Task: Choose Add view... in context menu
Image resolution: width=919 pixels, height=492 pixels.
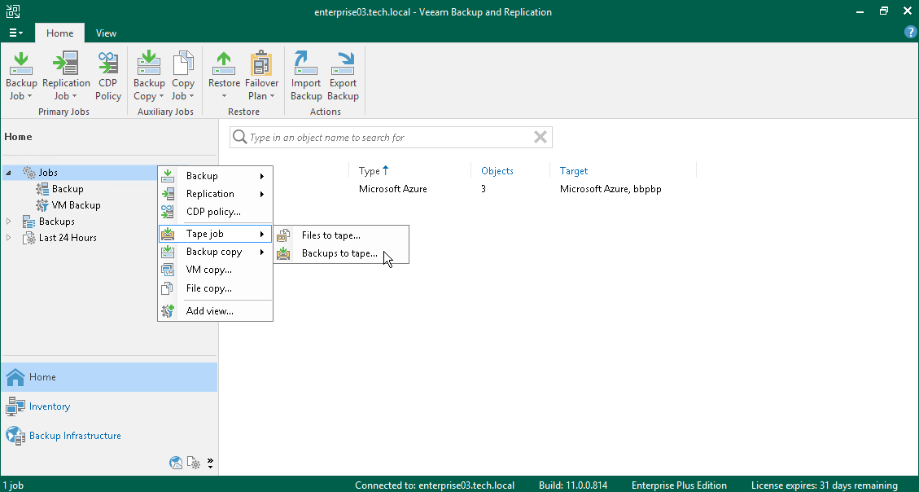Action: pos(215,311)
